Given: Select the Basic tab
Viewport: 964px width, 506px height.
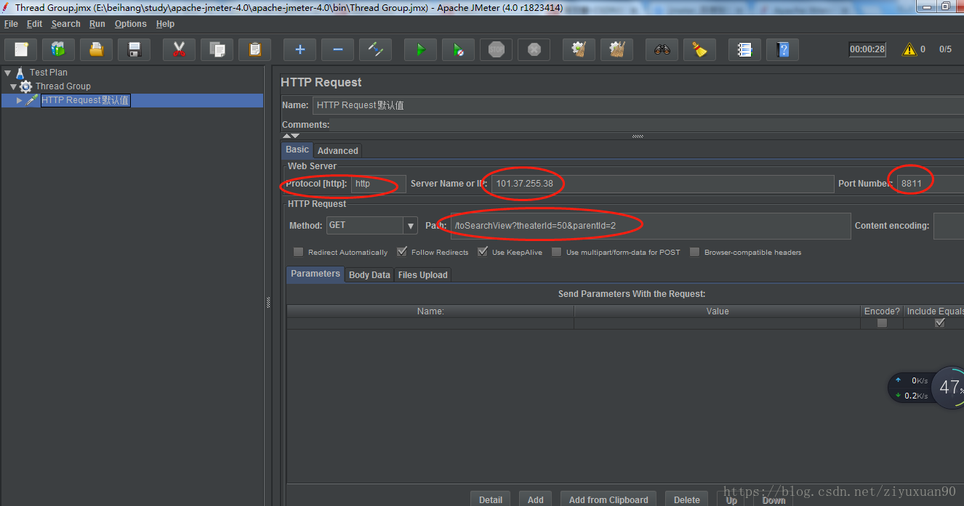Looking at the screenshot, I should 297,150.
